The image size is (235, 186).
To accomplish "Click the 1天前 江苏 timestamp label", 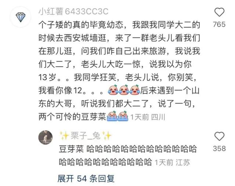I will tap(172, 163).
